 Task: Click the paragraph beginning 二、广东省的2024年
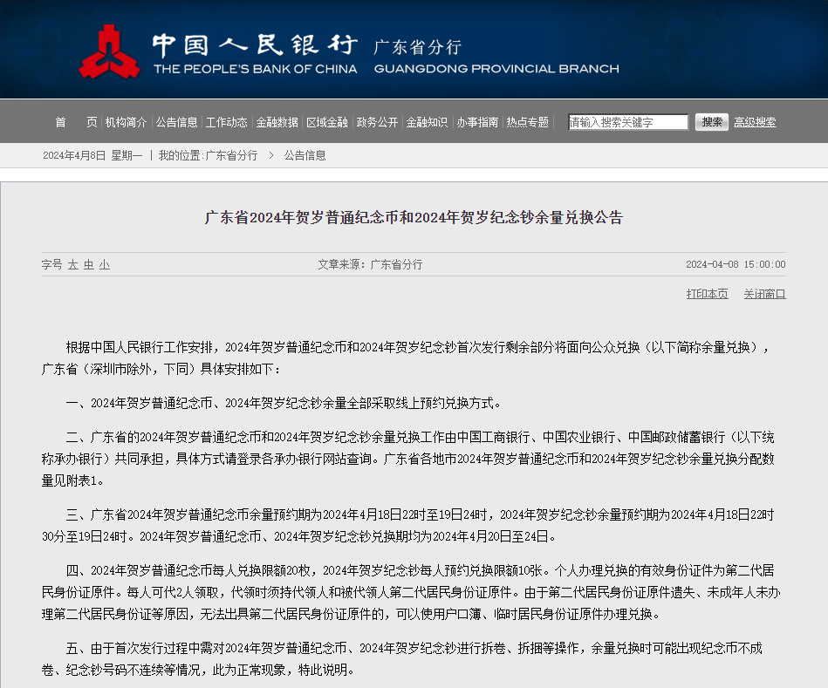click(x=407, y=459)
